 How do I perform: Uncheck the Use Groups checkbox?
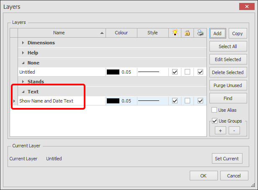pos(214,121)
